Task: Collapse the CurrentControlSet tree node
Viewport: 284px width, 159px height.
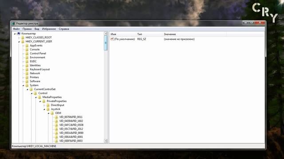Action: tap(28, 89)
